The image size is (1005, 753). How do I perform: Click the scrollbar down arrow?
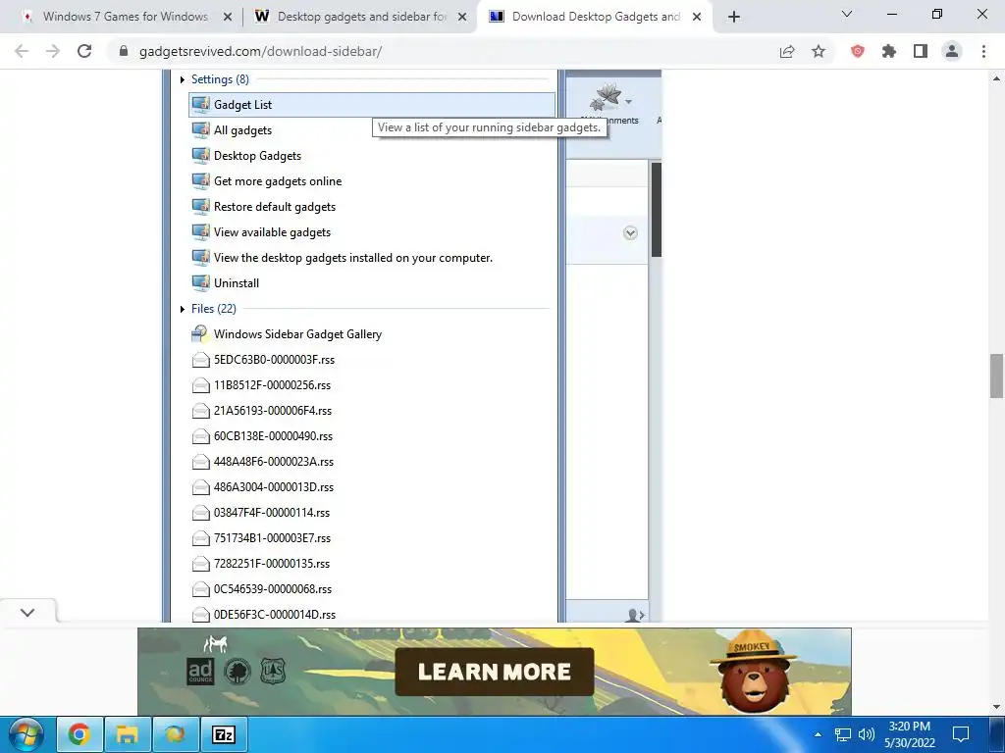pos(996,707)
